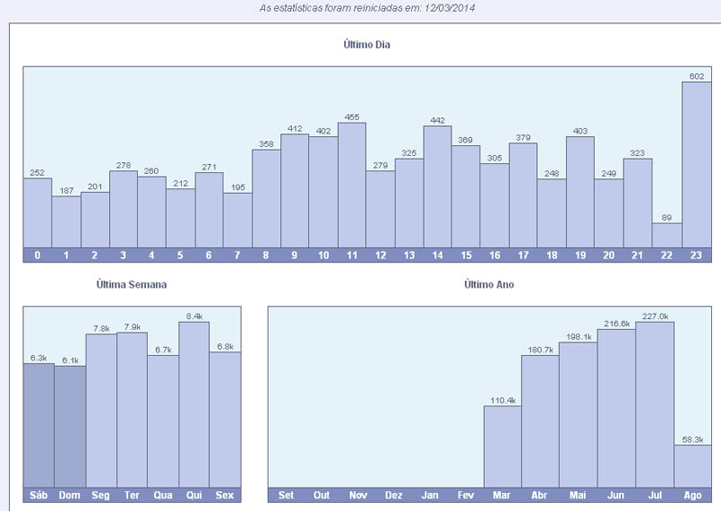This screenshot has height=511, width=721.
Task: Click the 58.3k value label
Action: tap(692, 440)
